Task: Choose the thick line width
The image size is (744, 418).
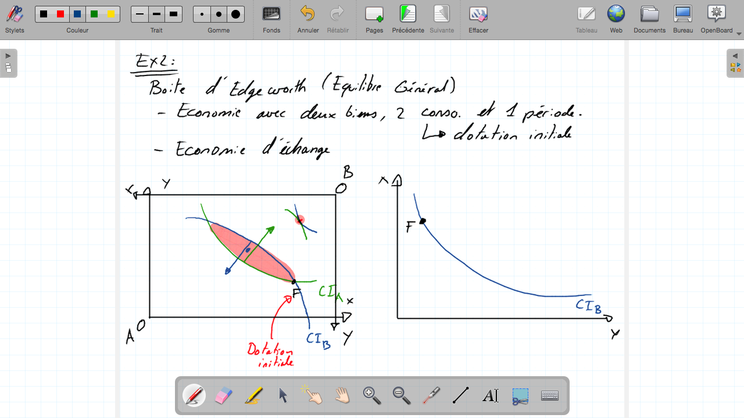Action: click(173, 14)
